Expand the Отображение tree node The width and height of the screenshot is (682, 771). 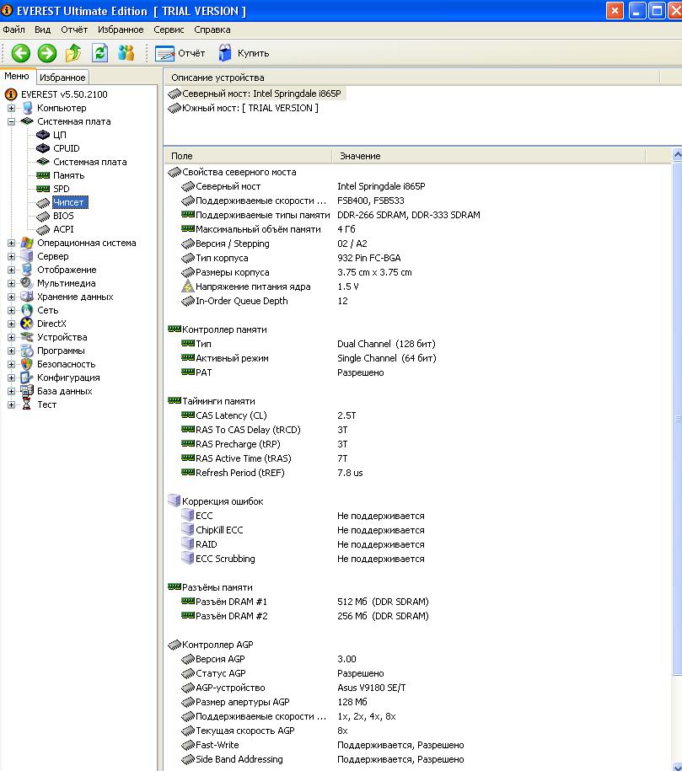[x=11, y=270]
